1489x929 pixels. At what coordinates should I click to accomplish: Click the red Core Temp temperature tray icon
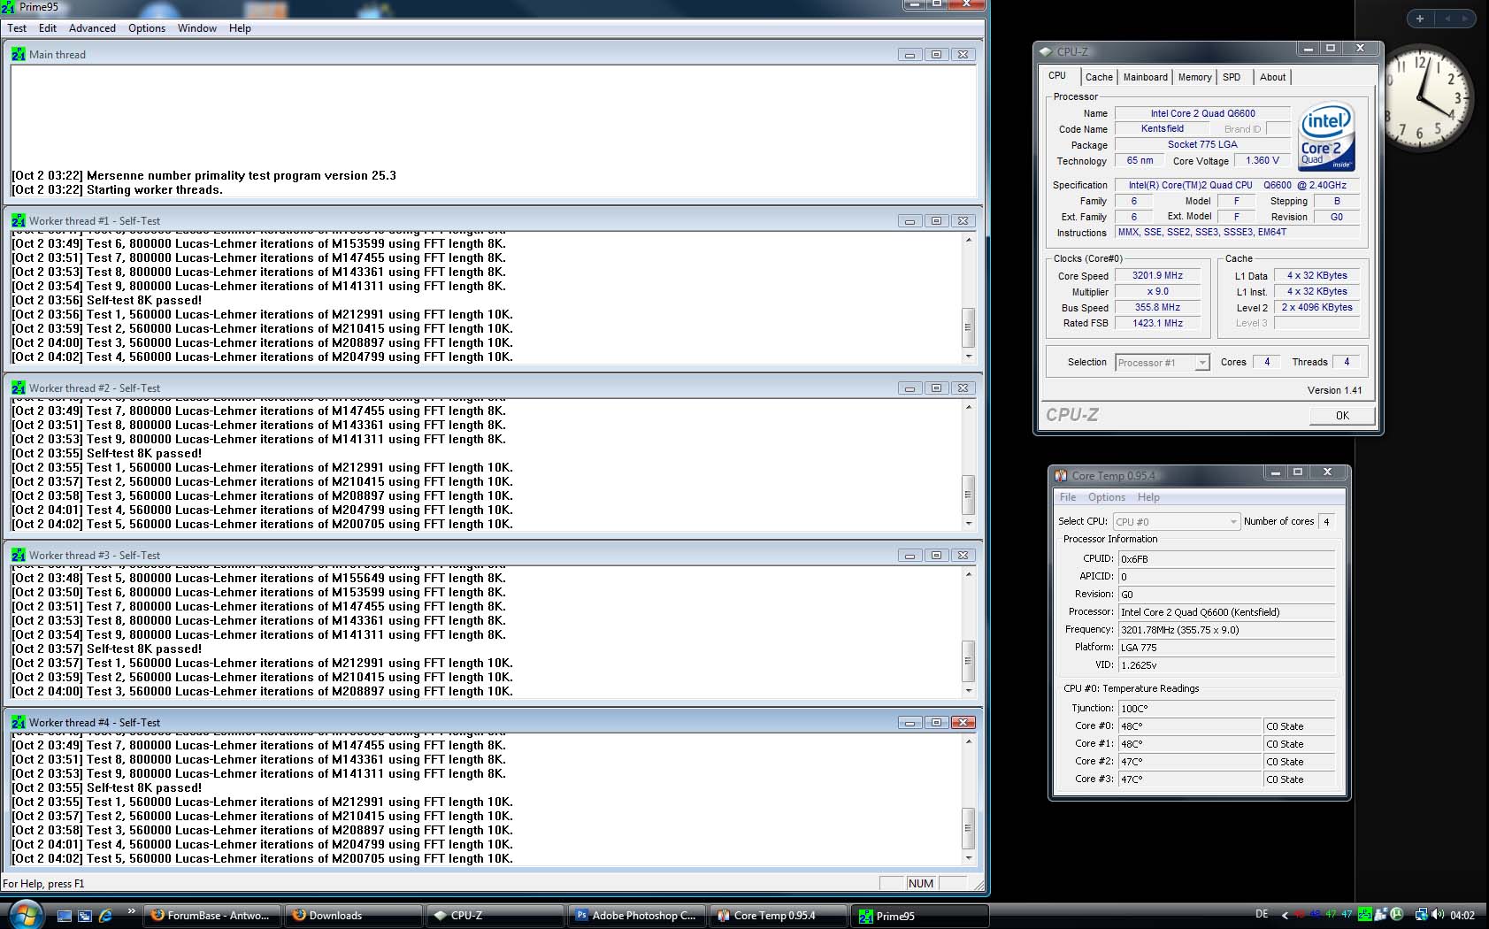[1299, 915]
